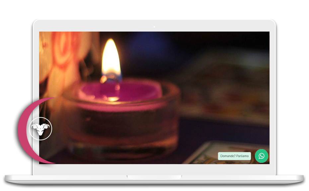
Task: Click the white phone glyph inside WhatsApp button
Action: [262, 156]
